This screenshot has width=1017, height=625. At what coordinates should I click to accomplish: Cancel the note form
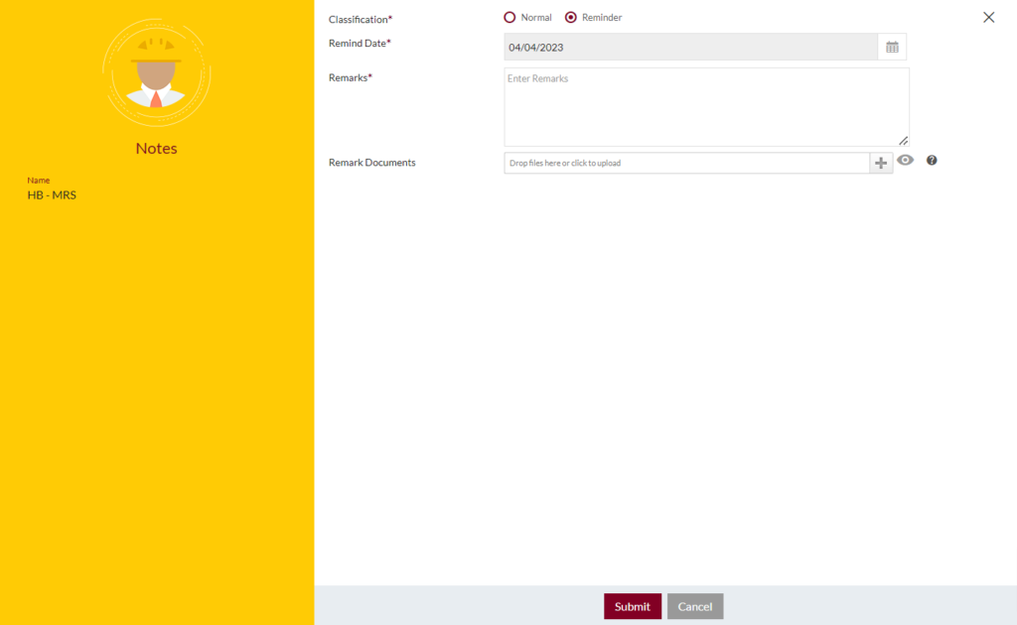click(695, 606)
